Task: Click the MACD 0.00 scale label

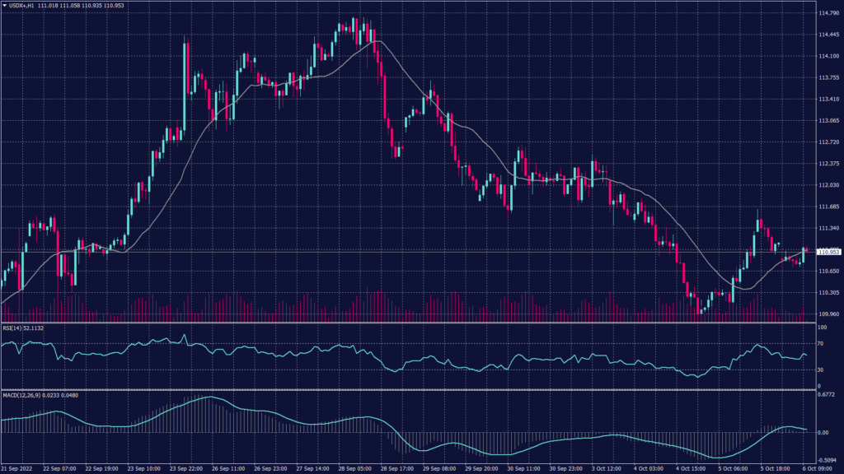Action: 823,433
